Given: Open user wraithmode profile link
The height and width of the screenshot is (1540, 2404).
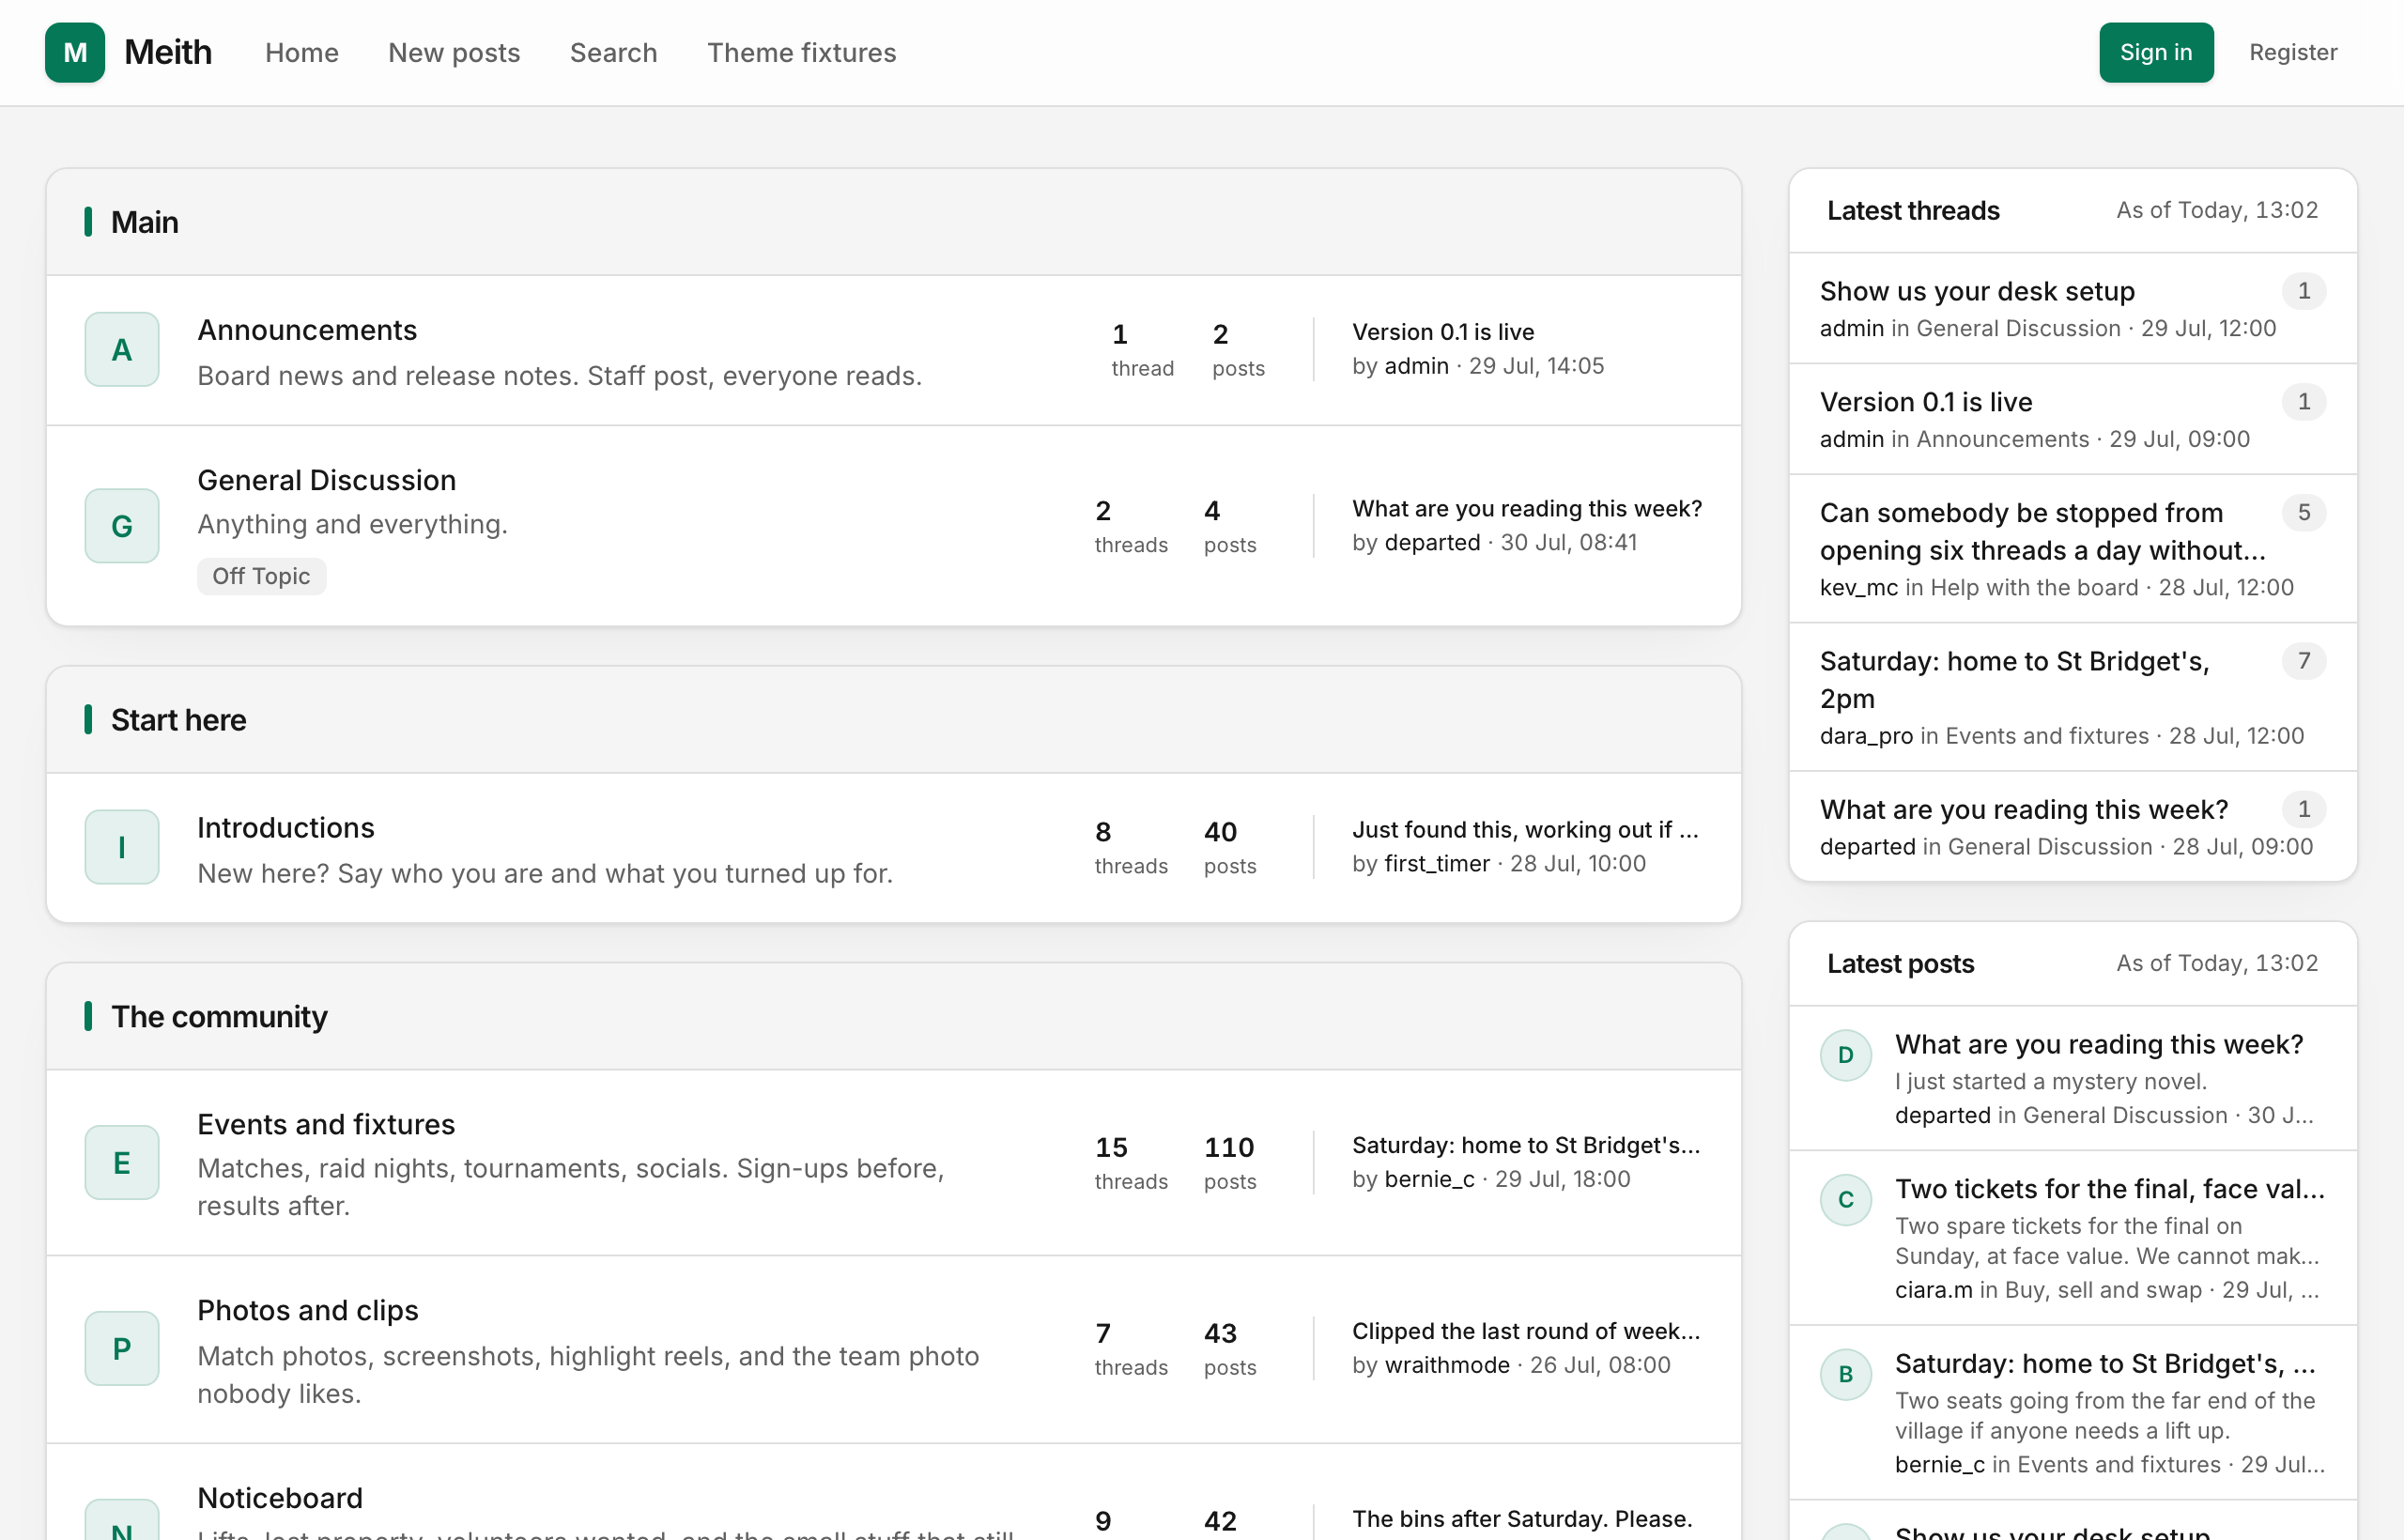Looking at the screenshot, I should pyautogui.click(x=1447, y=1365).
